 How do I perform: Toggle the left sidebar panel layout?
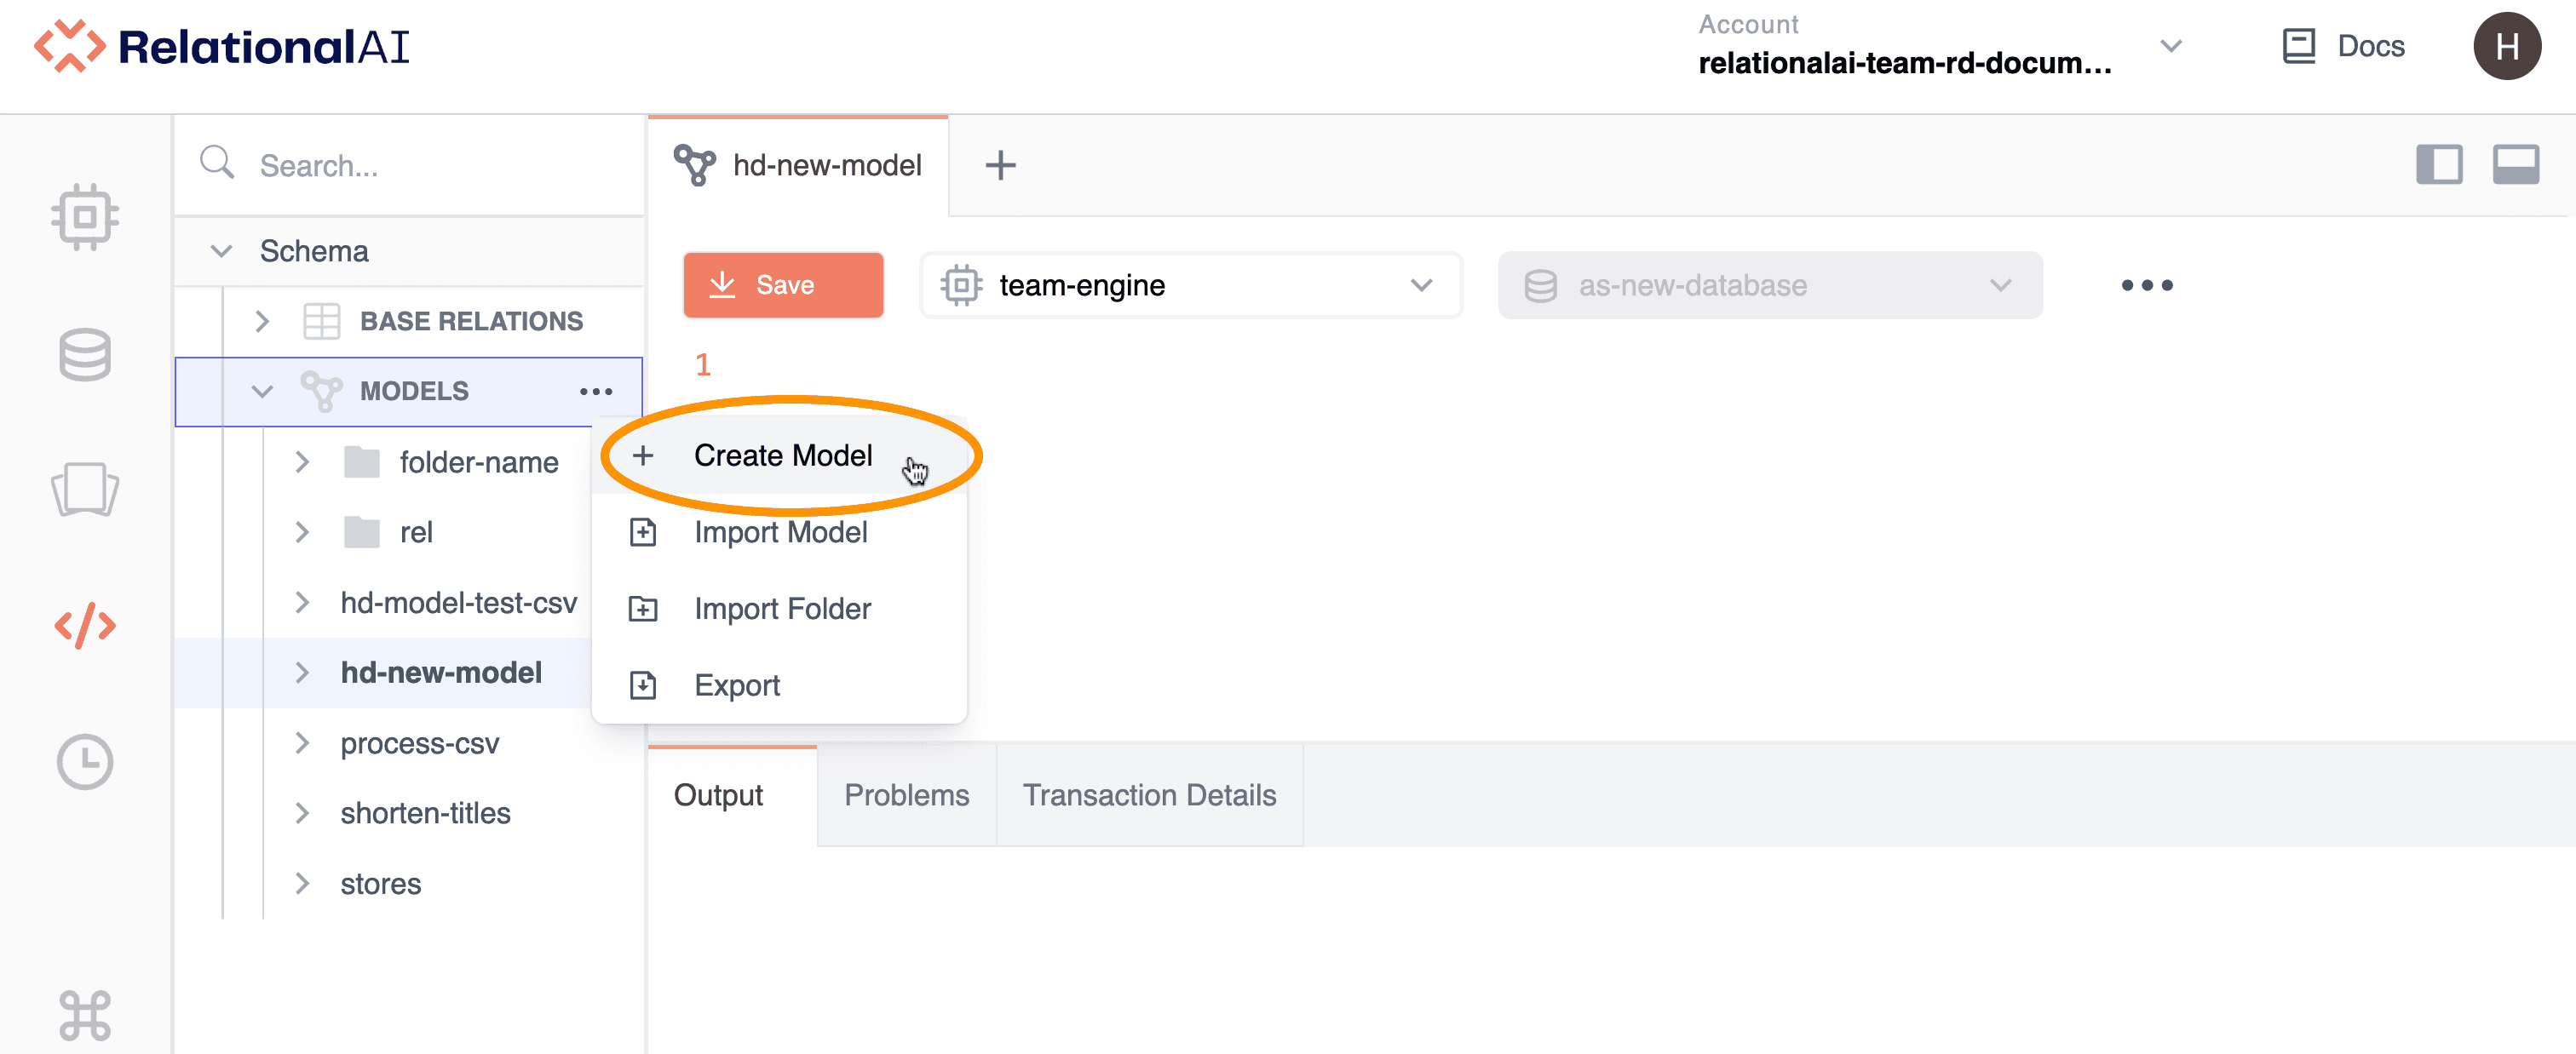point(2439,165)
